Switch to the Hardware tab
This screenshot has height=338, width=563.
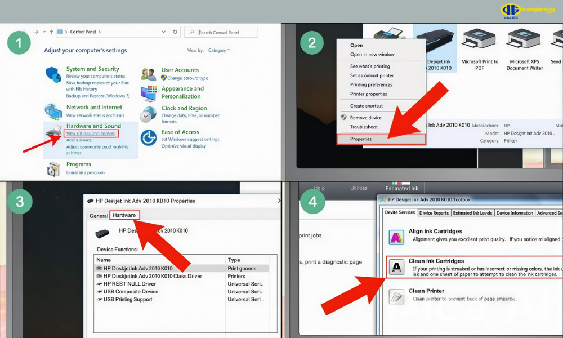[x=124, y=215]
